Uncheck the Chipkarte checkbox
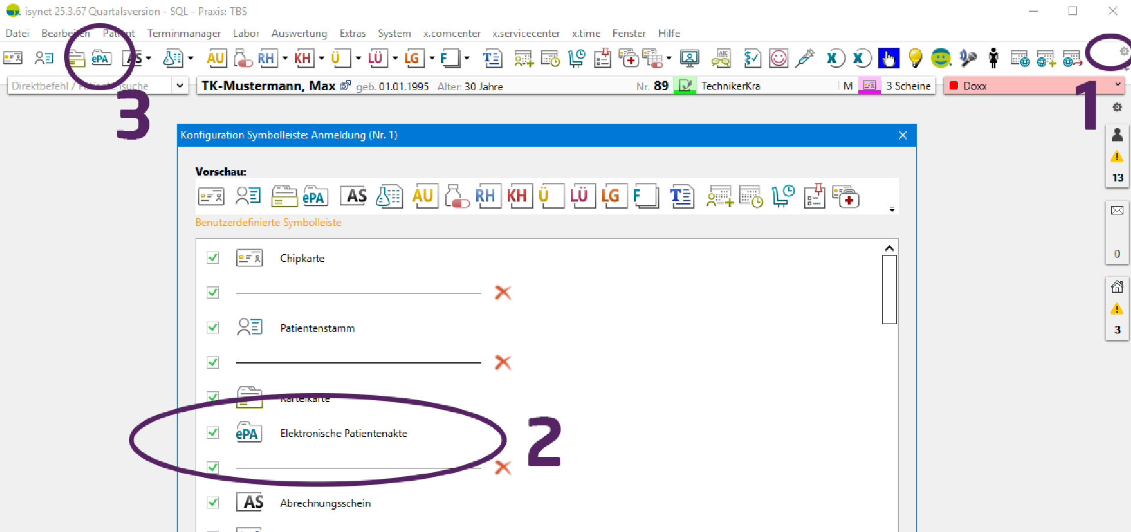 213,258
